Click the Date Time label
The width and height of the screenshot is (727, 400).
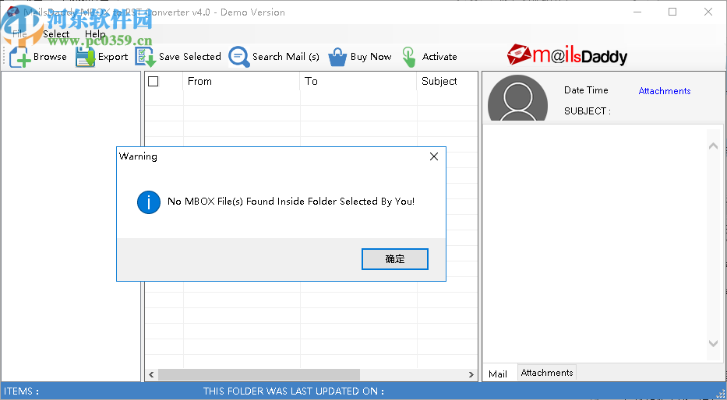tap(586, 90)
